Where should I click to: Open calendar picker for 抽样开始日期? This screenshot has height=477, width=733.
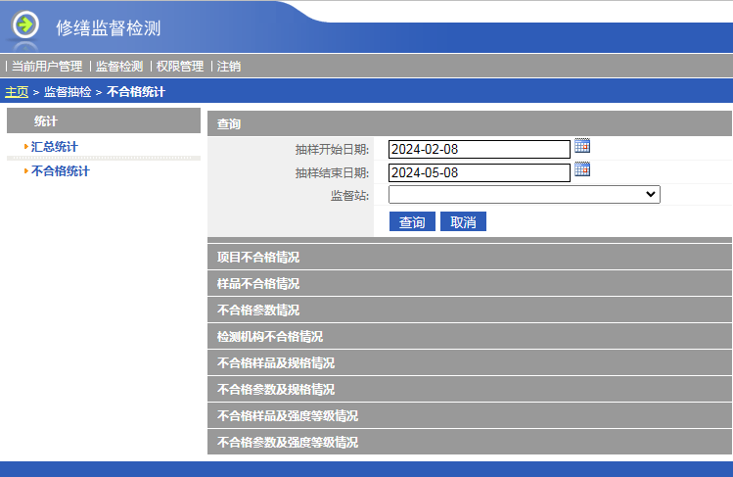point(582,147)
